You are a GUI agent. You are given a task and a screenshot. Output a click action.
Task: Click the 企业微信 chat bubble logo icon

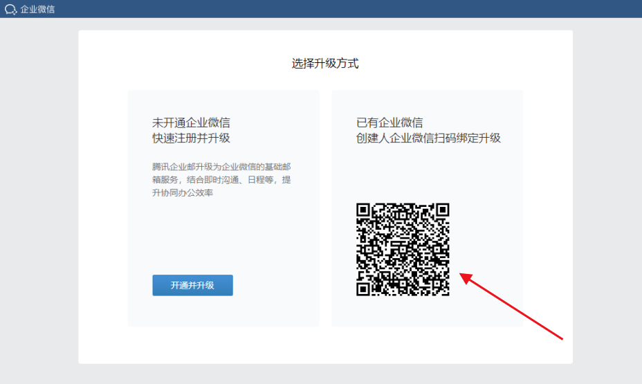[10, 9]
